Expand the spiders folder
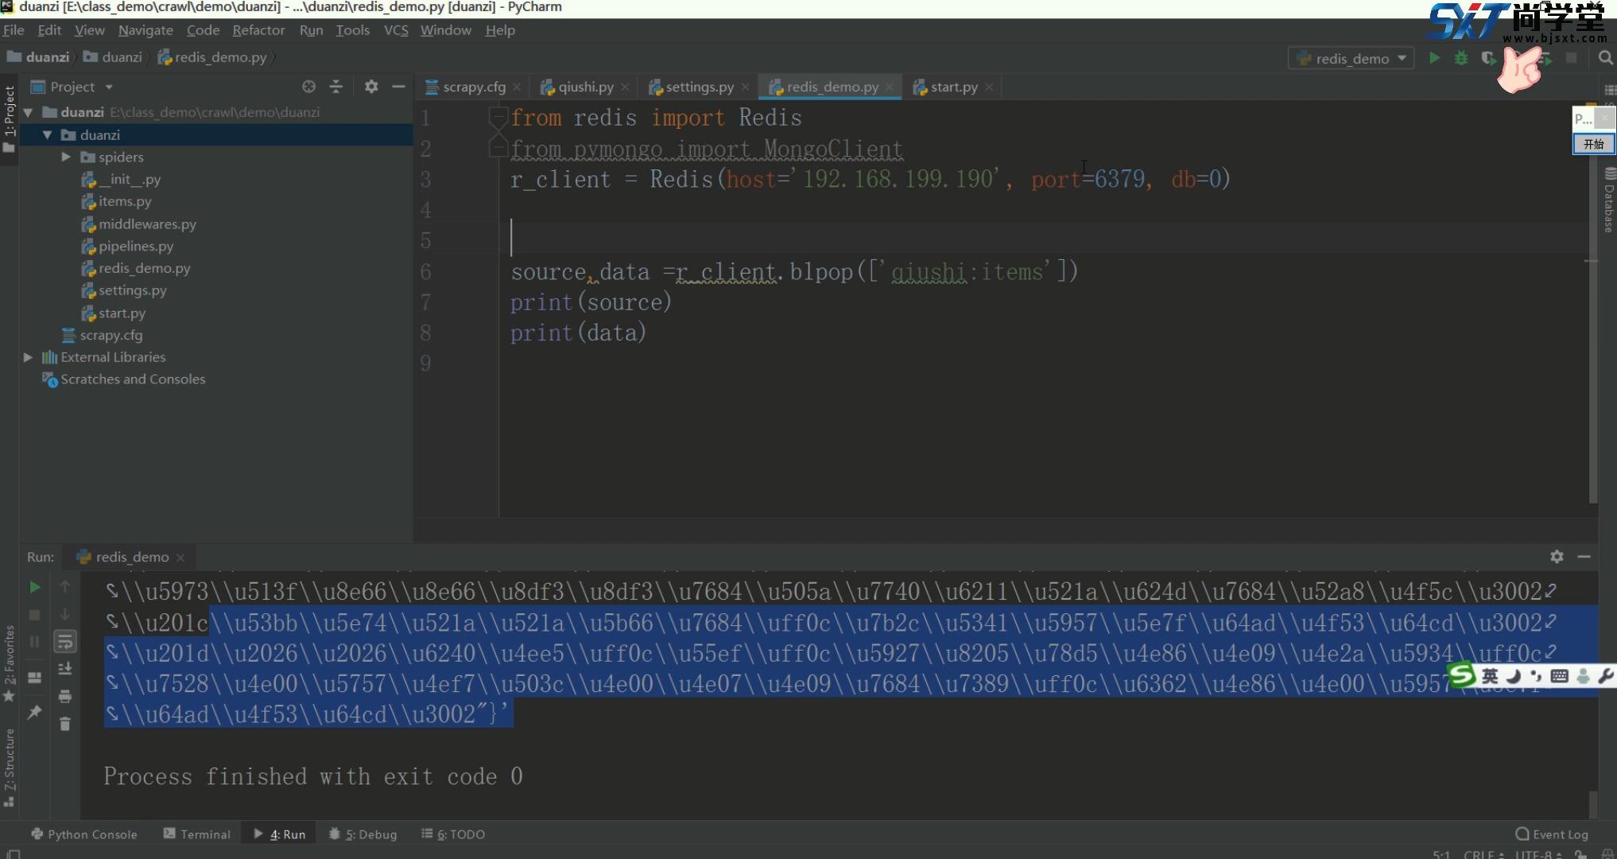This screenshot has height=859, width=1617. (x=67, y=157)
